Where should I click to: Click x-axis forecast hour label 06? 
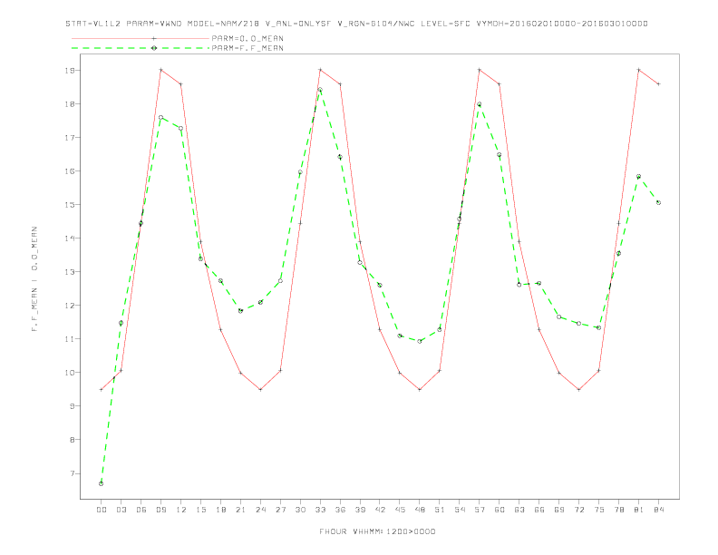click(x=141, y=510)
